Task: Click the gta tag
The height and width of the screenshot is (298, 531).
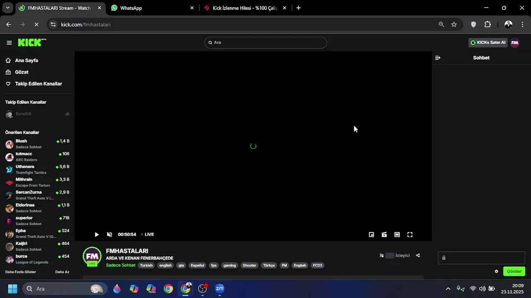Action: (x=181, y=265)
